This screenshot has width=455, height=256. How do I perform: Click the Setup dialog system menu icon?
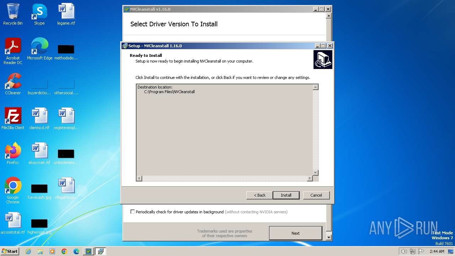coord(125,46)
